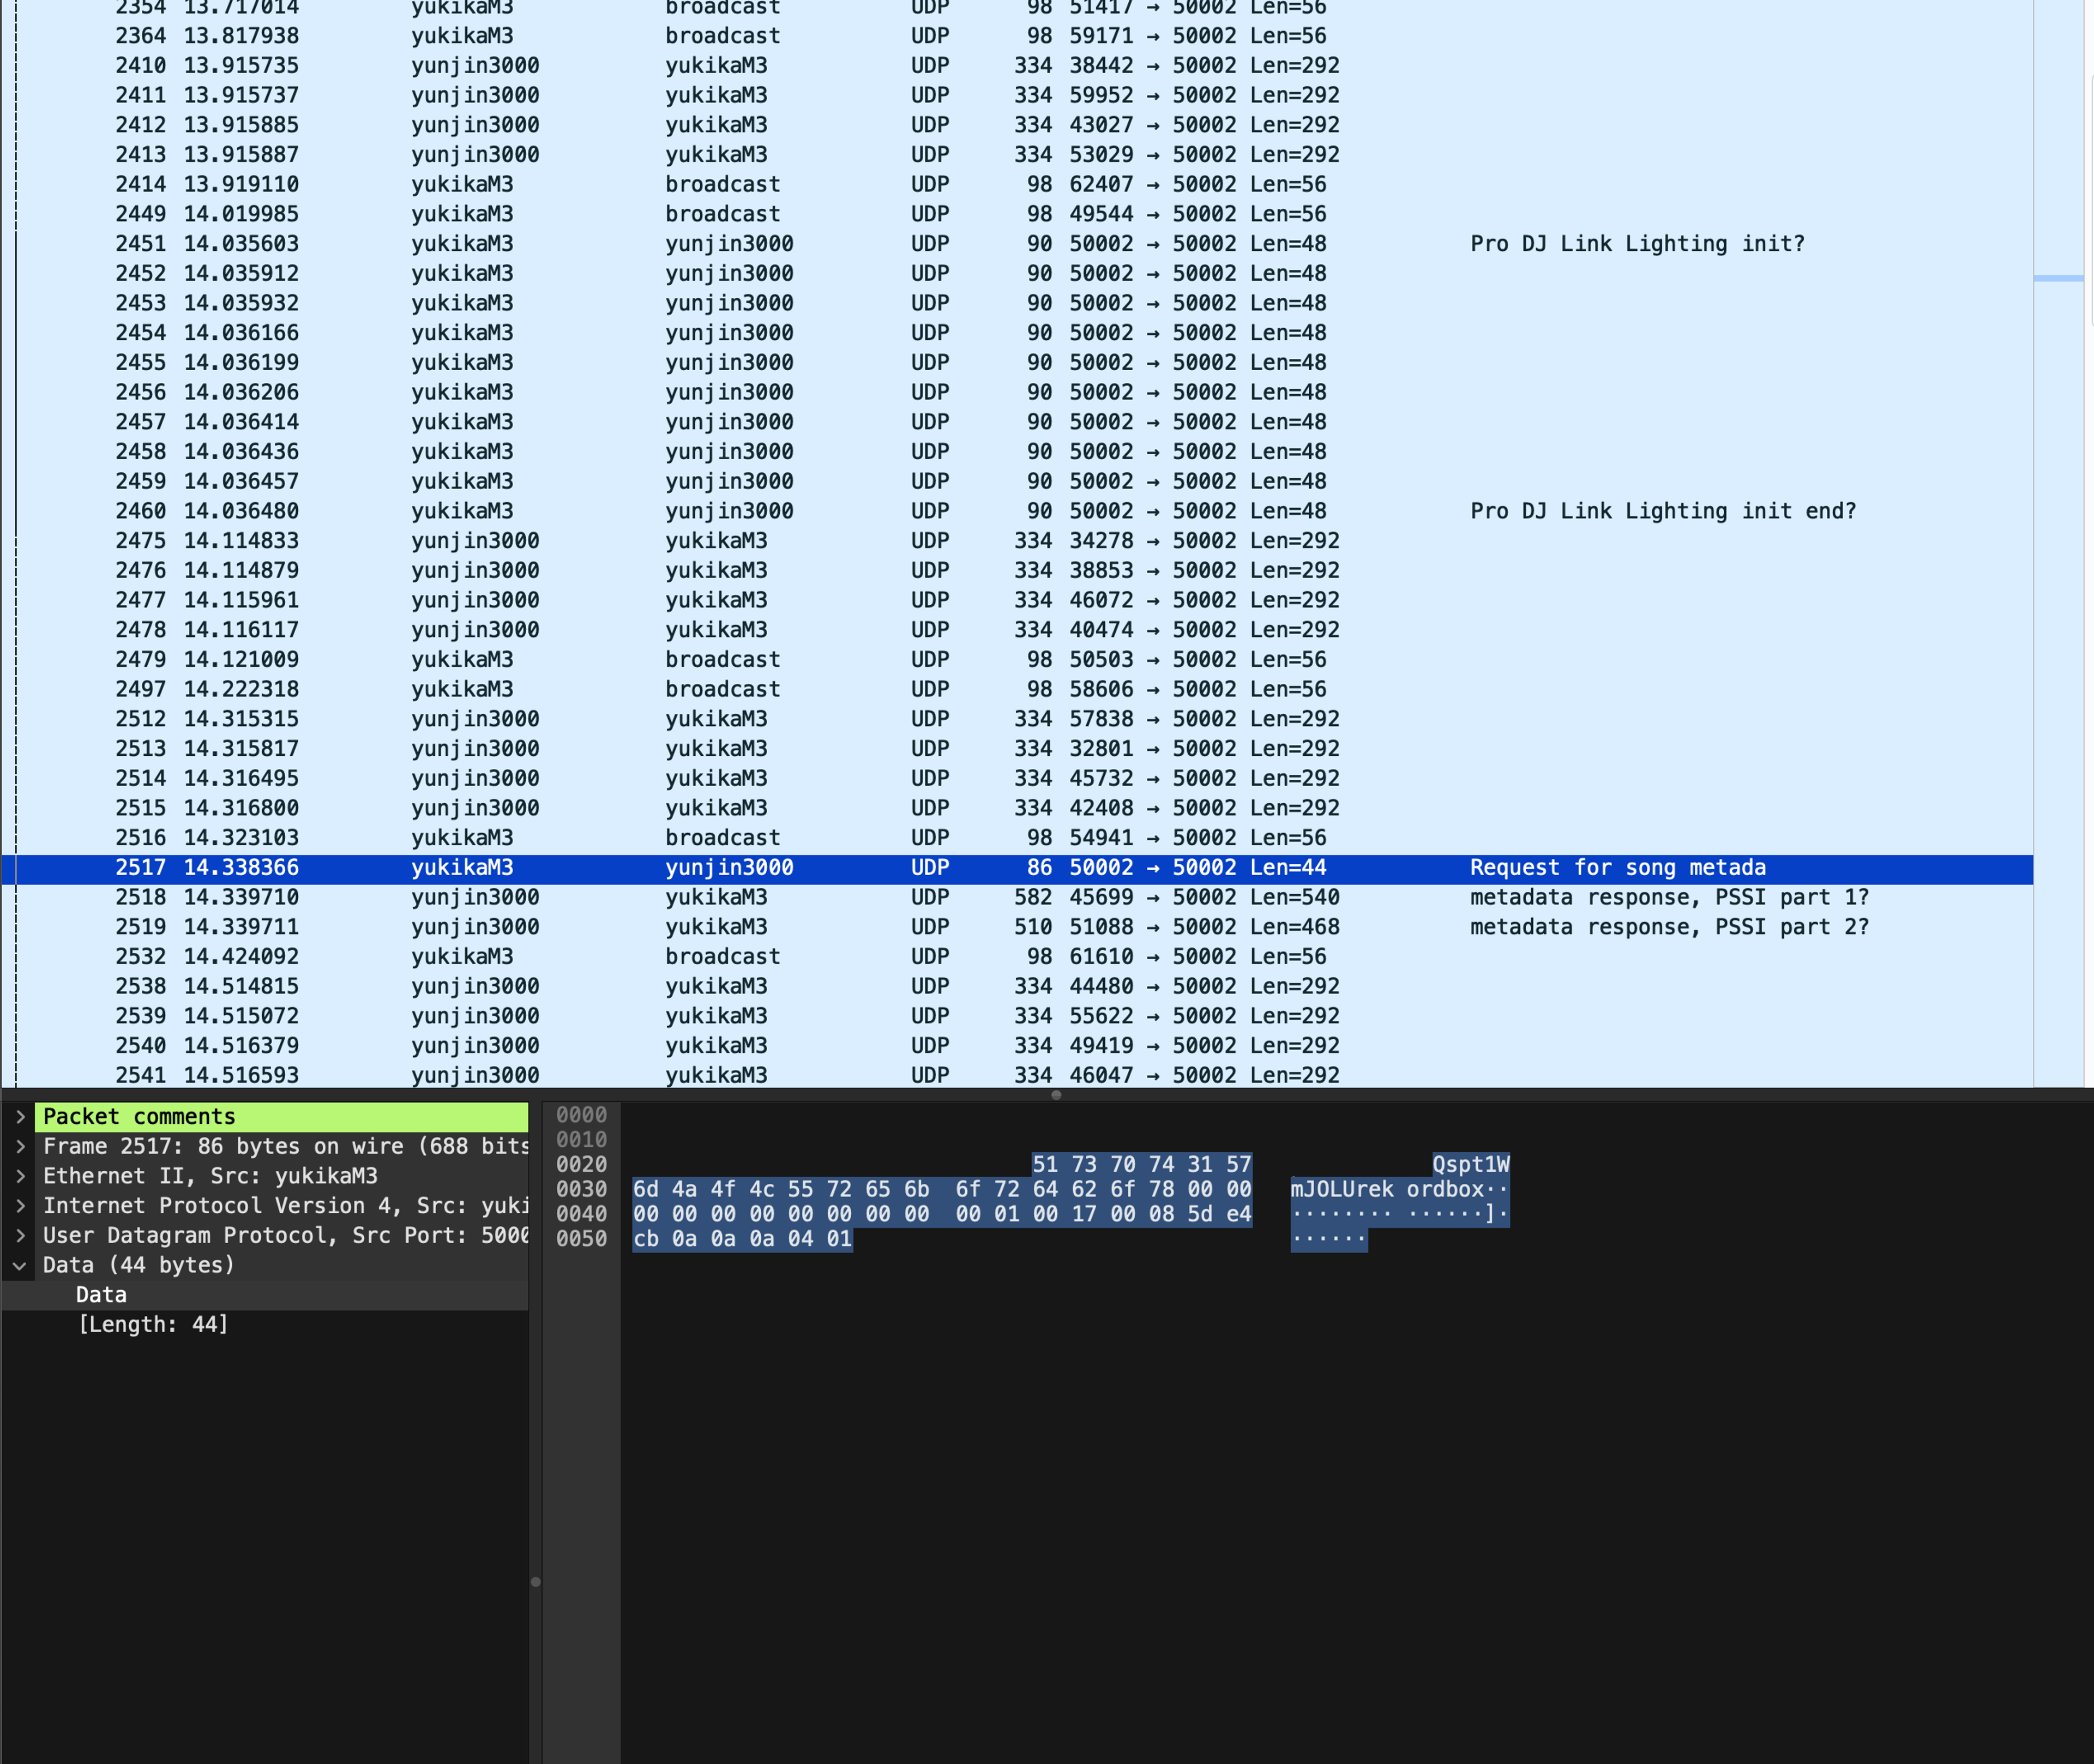Select the Packet comments header row

[281, 1117]
